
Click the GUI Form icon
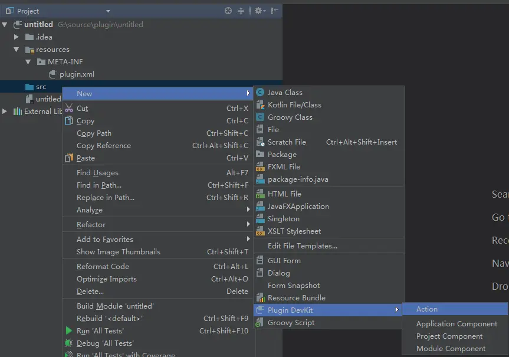click(260, 261)
